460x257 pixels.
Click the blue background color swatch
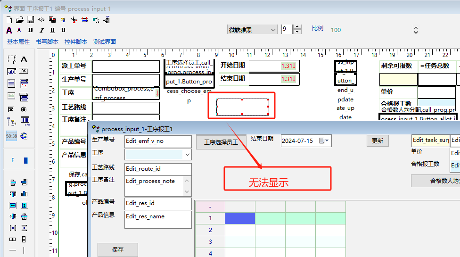[25, 160]
